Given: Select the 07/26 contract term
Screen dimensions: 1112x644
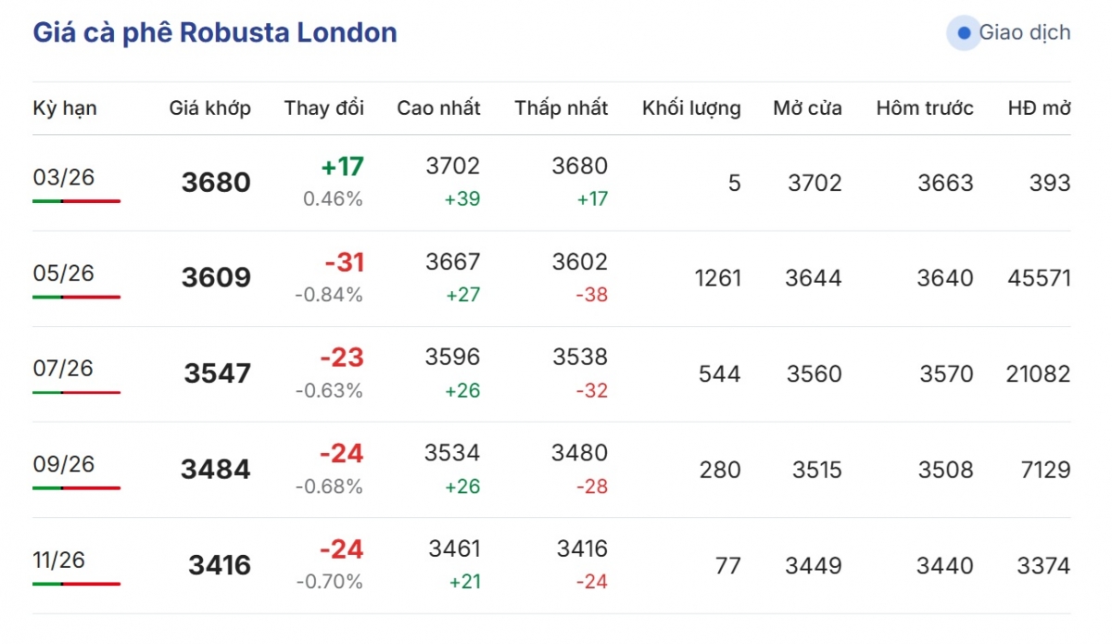Looking at the screenshot, I should (64, 369).
